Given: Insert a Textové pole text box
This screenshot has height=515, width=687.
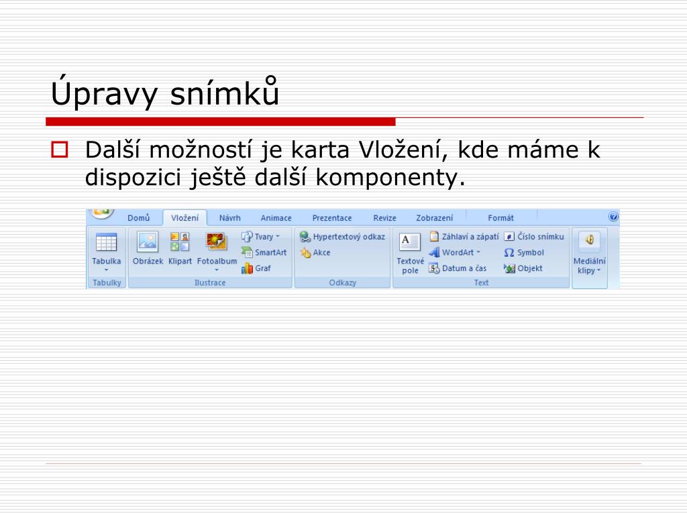Looking at the screenshot, I should [x=410, y=254].
